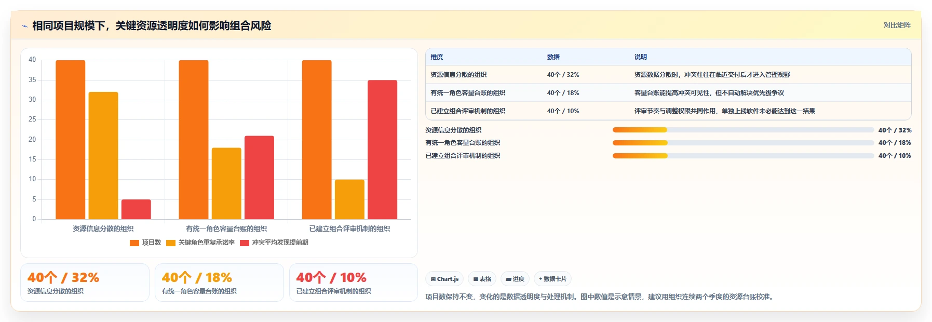Click x-axis label 资源信息分散的组织
932x322 pixels.
click(x=103, y=229)
